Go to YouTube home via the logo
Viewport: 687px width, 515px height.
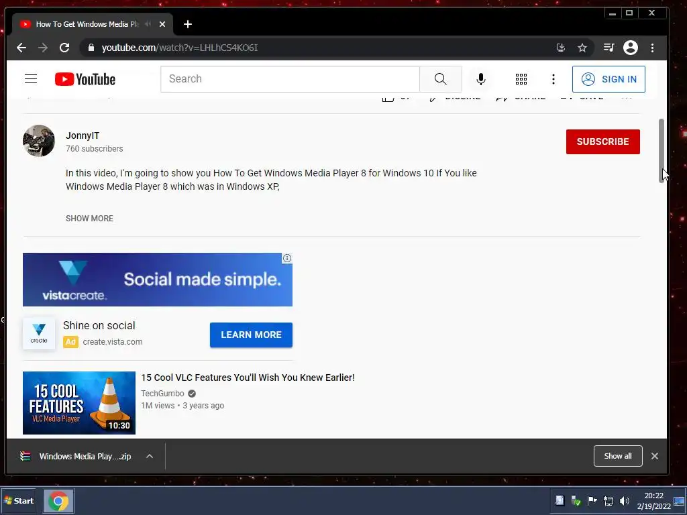click(x=85, y=79)
